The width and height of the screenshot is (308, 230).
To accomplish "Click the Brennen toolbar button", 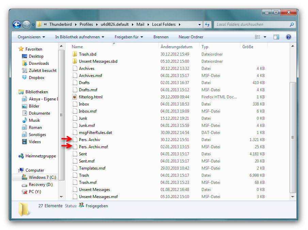I will [161, 37].
